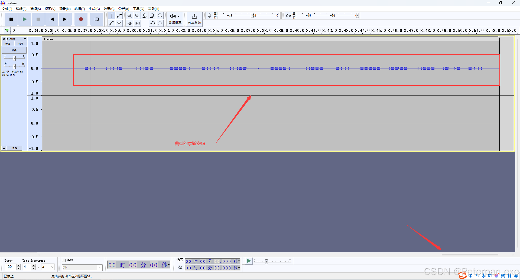Fit selection to window width

coord(145,16)
